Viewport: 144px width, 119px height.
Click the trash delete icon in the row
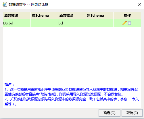pyautogui.click(x=129, y=23)
